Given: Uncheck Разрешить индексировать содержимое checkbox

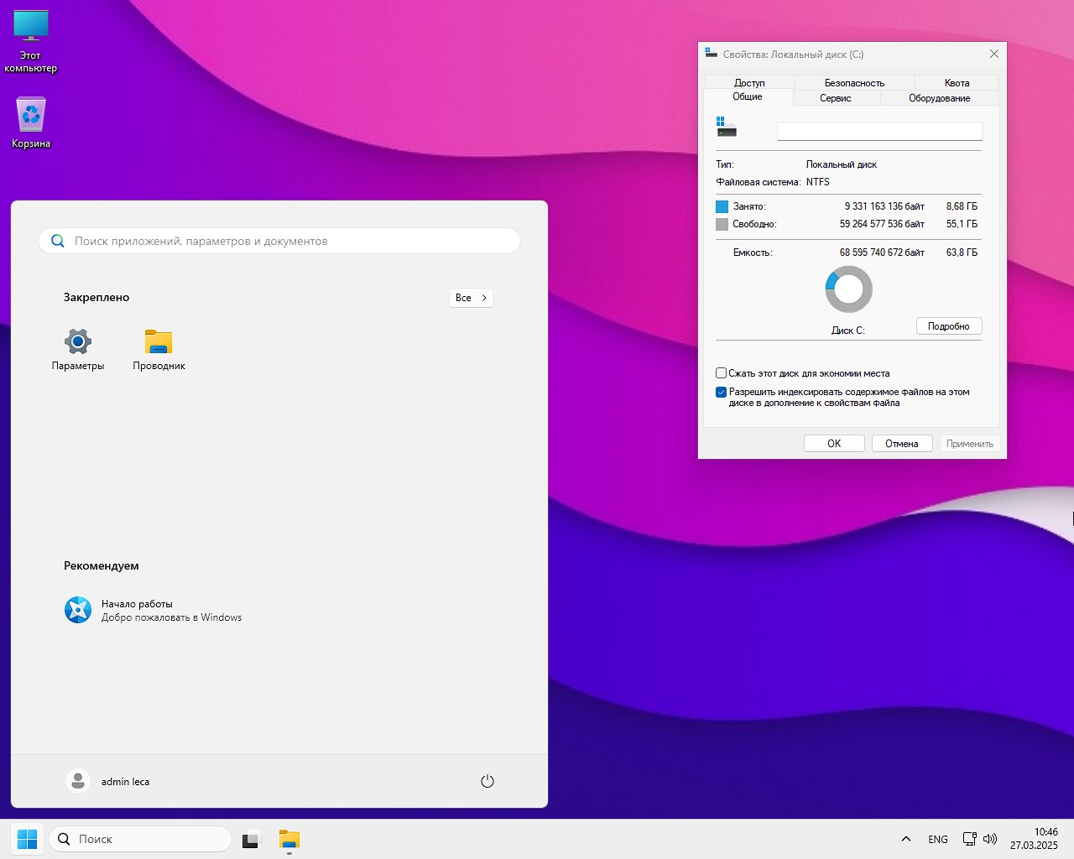Looking at the screenshot, I should click(x=721, y=392).
